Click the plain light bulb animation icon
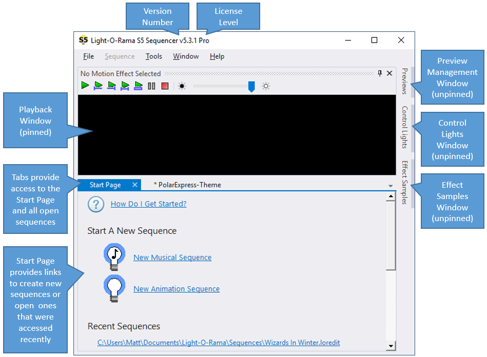 click(x=114, y=288)
